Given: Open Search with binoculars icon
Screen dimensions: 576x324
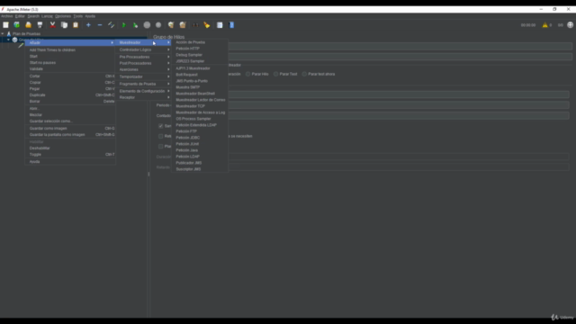Looking at the screenshot, I should click(195, 25).
